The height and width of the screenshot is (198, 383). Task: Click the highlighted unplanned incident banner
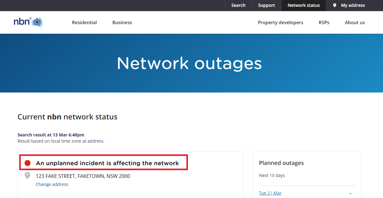pyautogui.click(x=103, y=162)
